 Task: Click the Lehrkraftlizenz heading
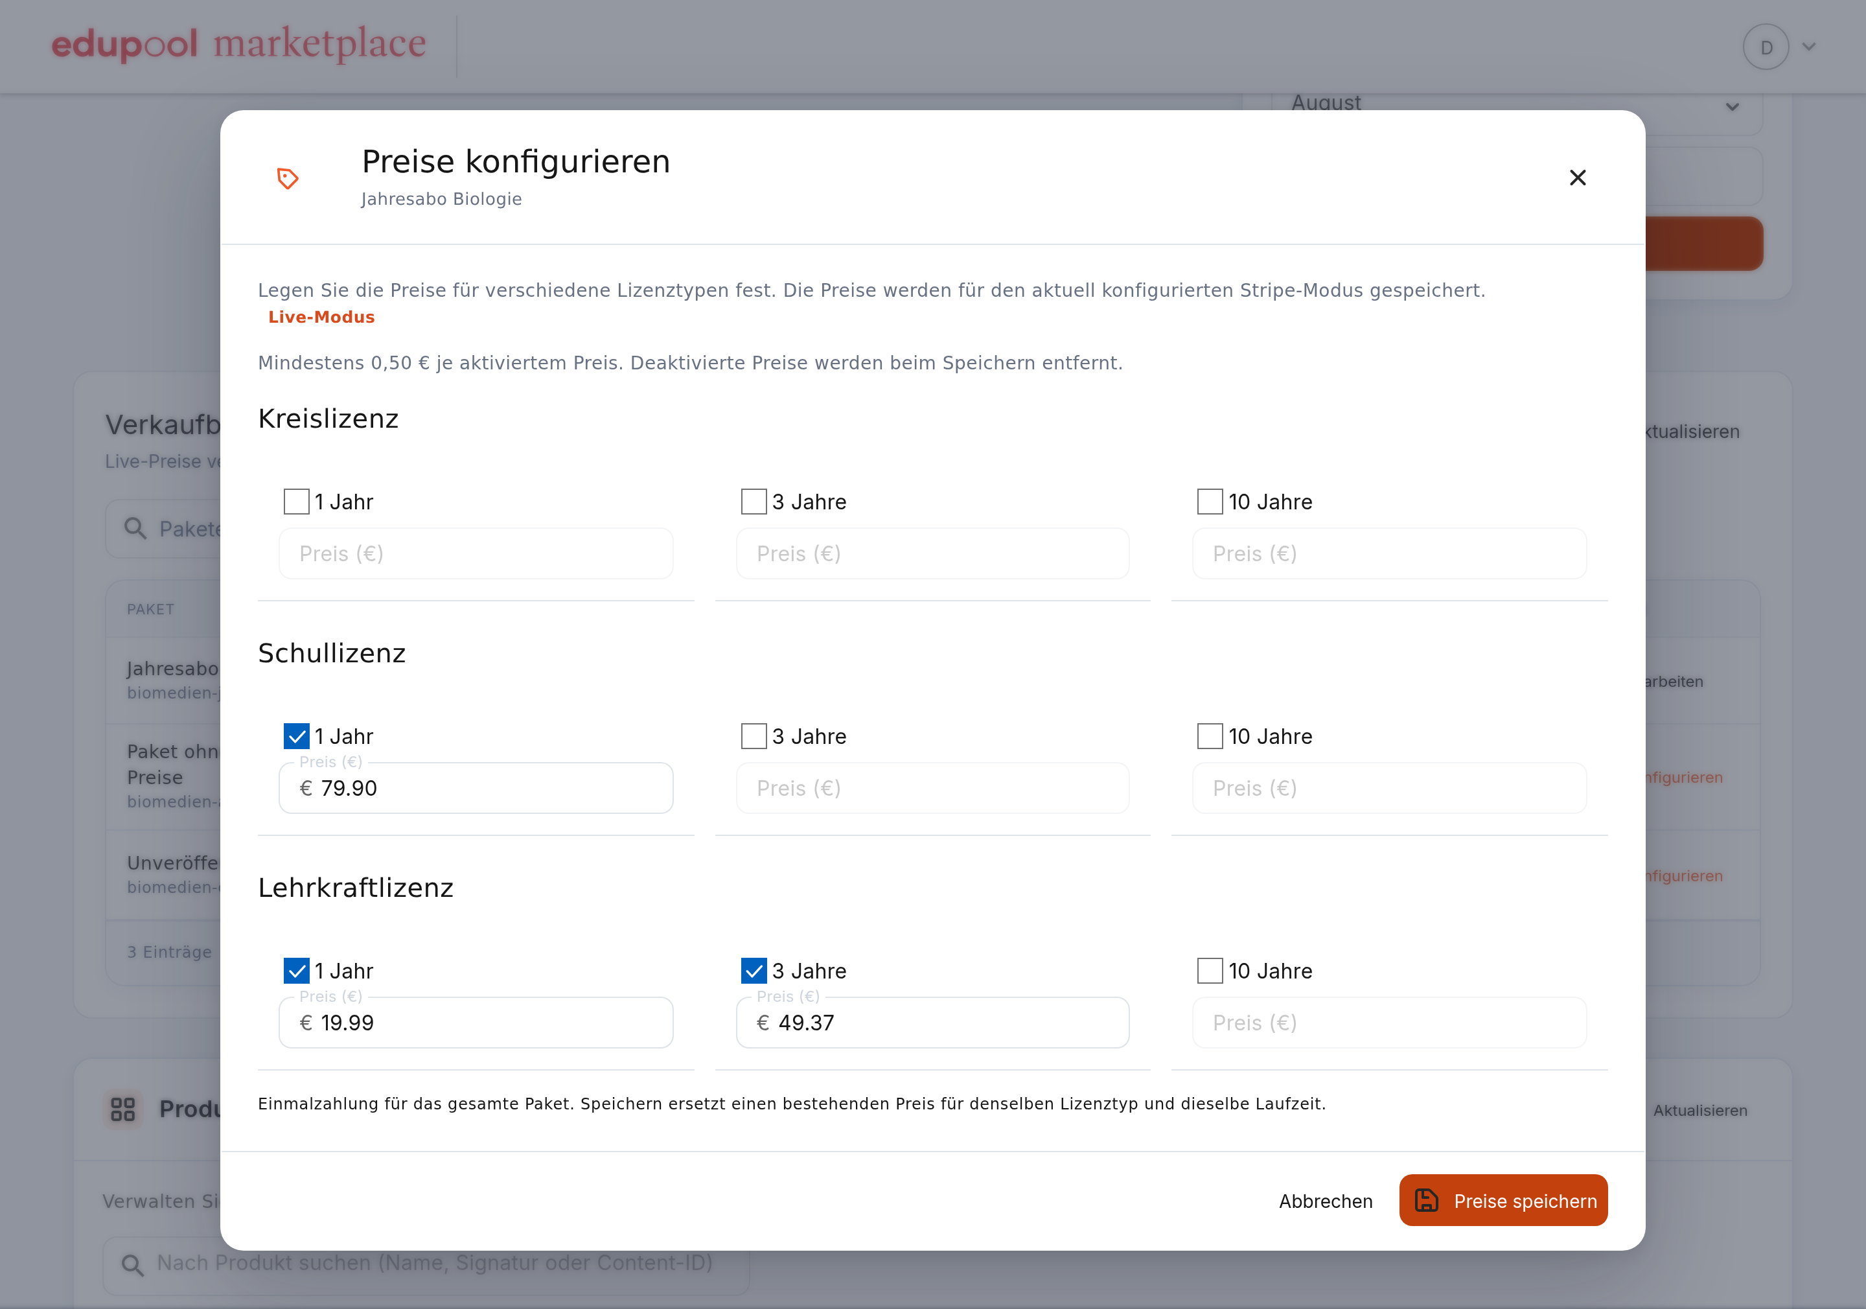[355, 887]
